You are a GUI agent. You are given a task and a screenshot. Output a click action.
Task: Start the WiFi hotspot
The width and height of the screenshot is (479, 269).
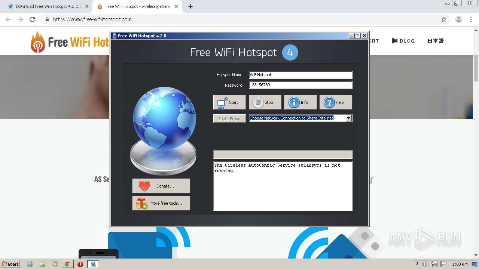coord(229,102)
